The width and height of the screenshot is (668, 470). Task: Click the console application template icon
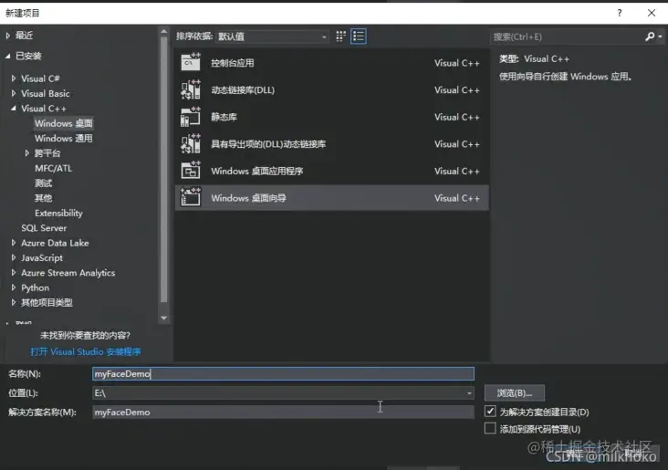click(191, 62)
